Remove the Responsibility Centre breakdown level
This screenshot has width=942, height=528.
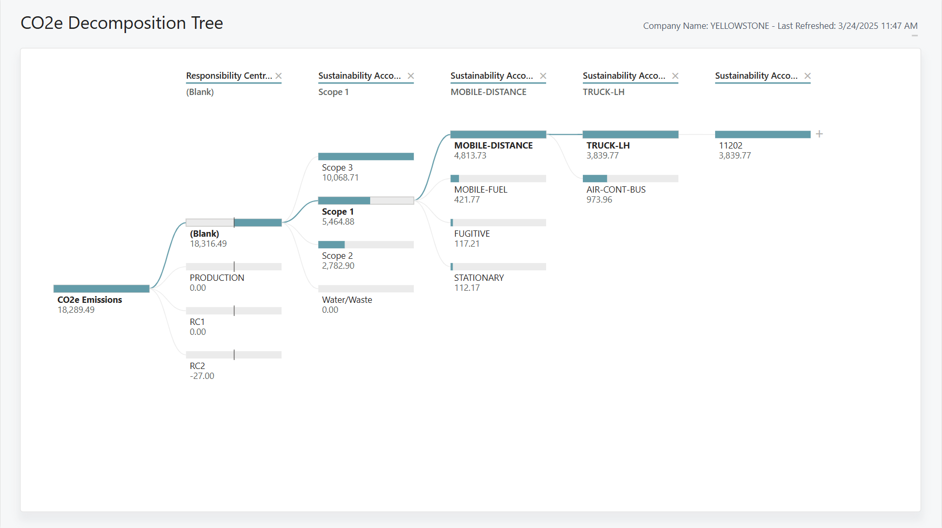tap(279, 76)
